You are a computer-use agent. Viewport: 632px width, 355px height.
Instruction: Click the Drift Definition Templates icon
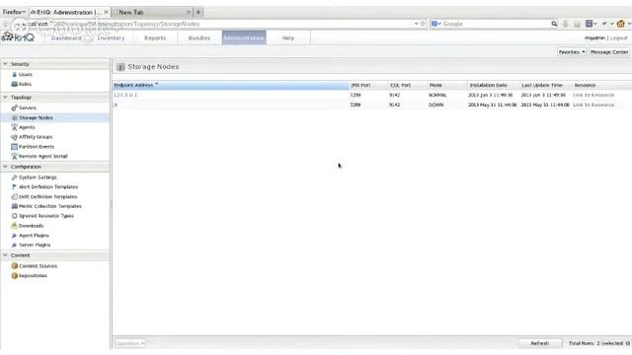click(x=14, y=197)
